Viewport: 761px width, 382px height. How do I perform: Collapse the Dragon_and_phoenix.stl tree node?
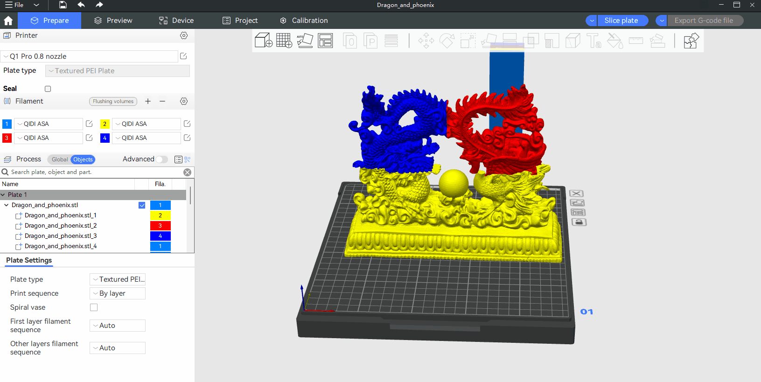6,205
